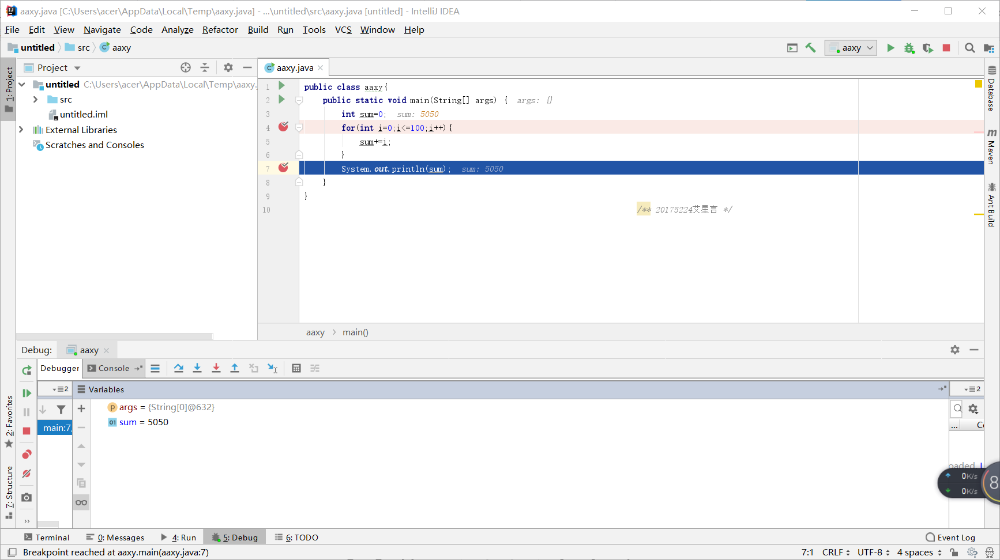Click the Step Into debugger icon
This screenshot has height=560, width=1000.
click(197, 368)
